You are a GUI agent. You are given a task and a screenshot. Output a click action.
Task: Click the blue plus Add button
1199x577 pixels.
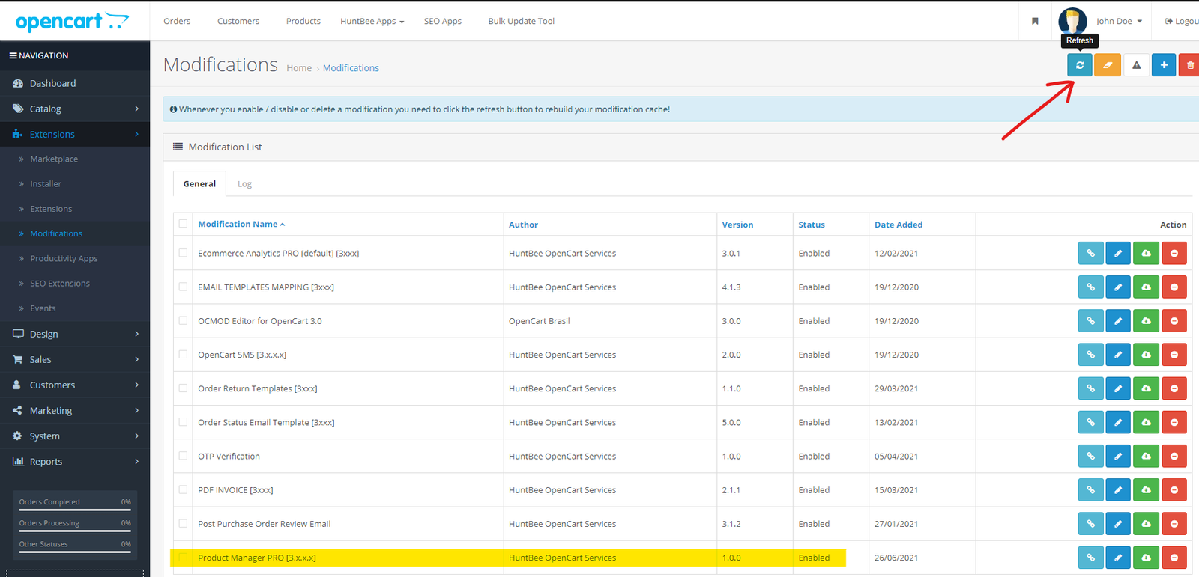[x=1164, y=65]
